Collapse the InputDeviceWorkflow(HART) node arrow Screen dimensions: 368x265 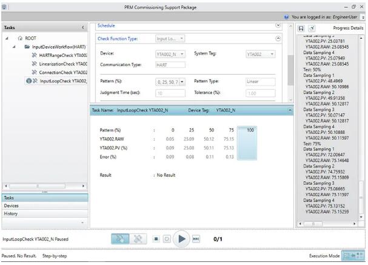tap(14, 47)
